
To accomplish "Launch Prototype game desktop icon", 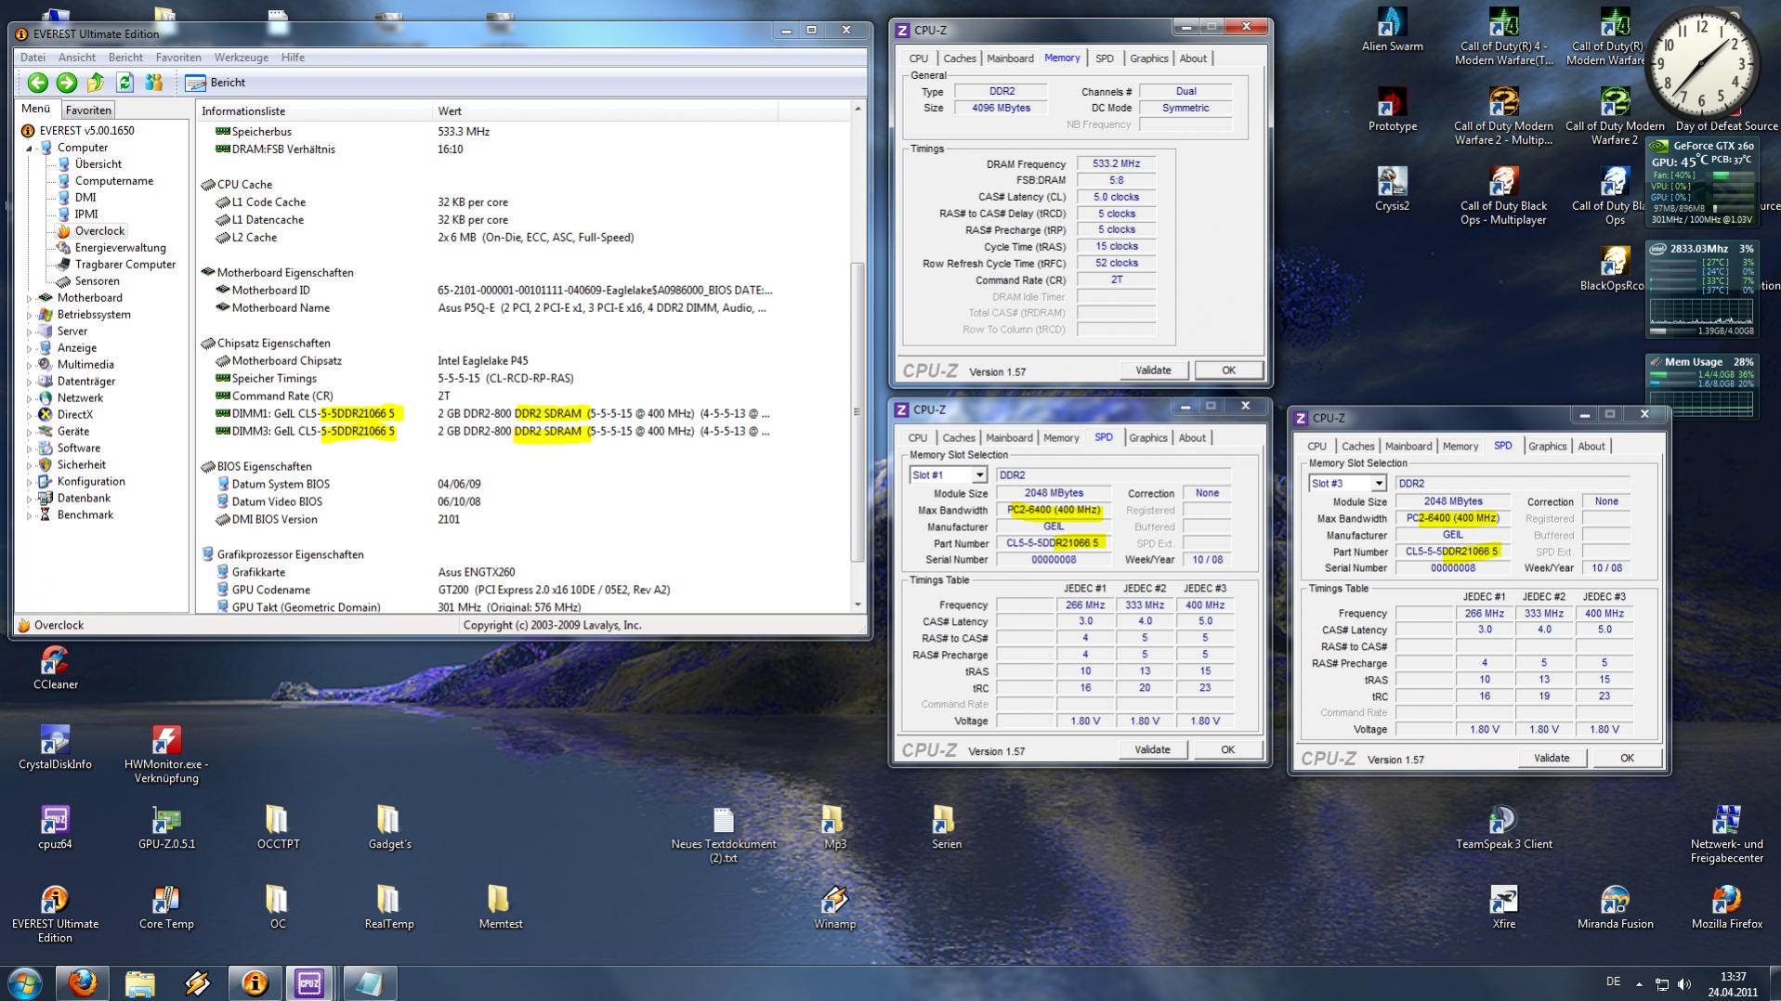I will 1393,110.
